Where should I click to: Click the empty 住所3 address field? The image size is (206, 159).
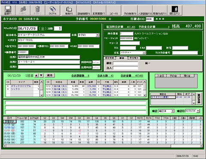point(48,67)
